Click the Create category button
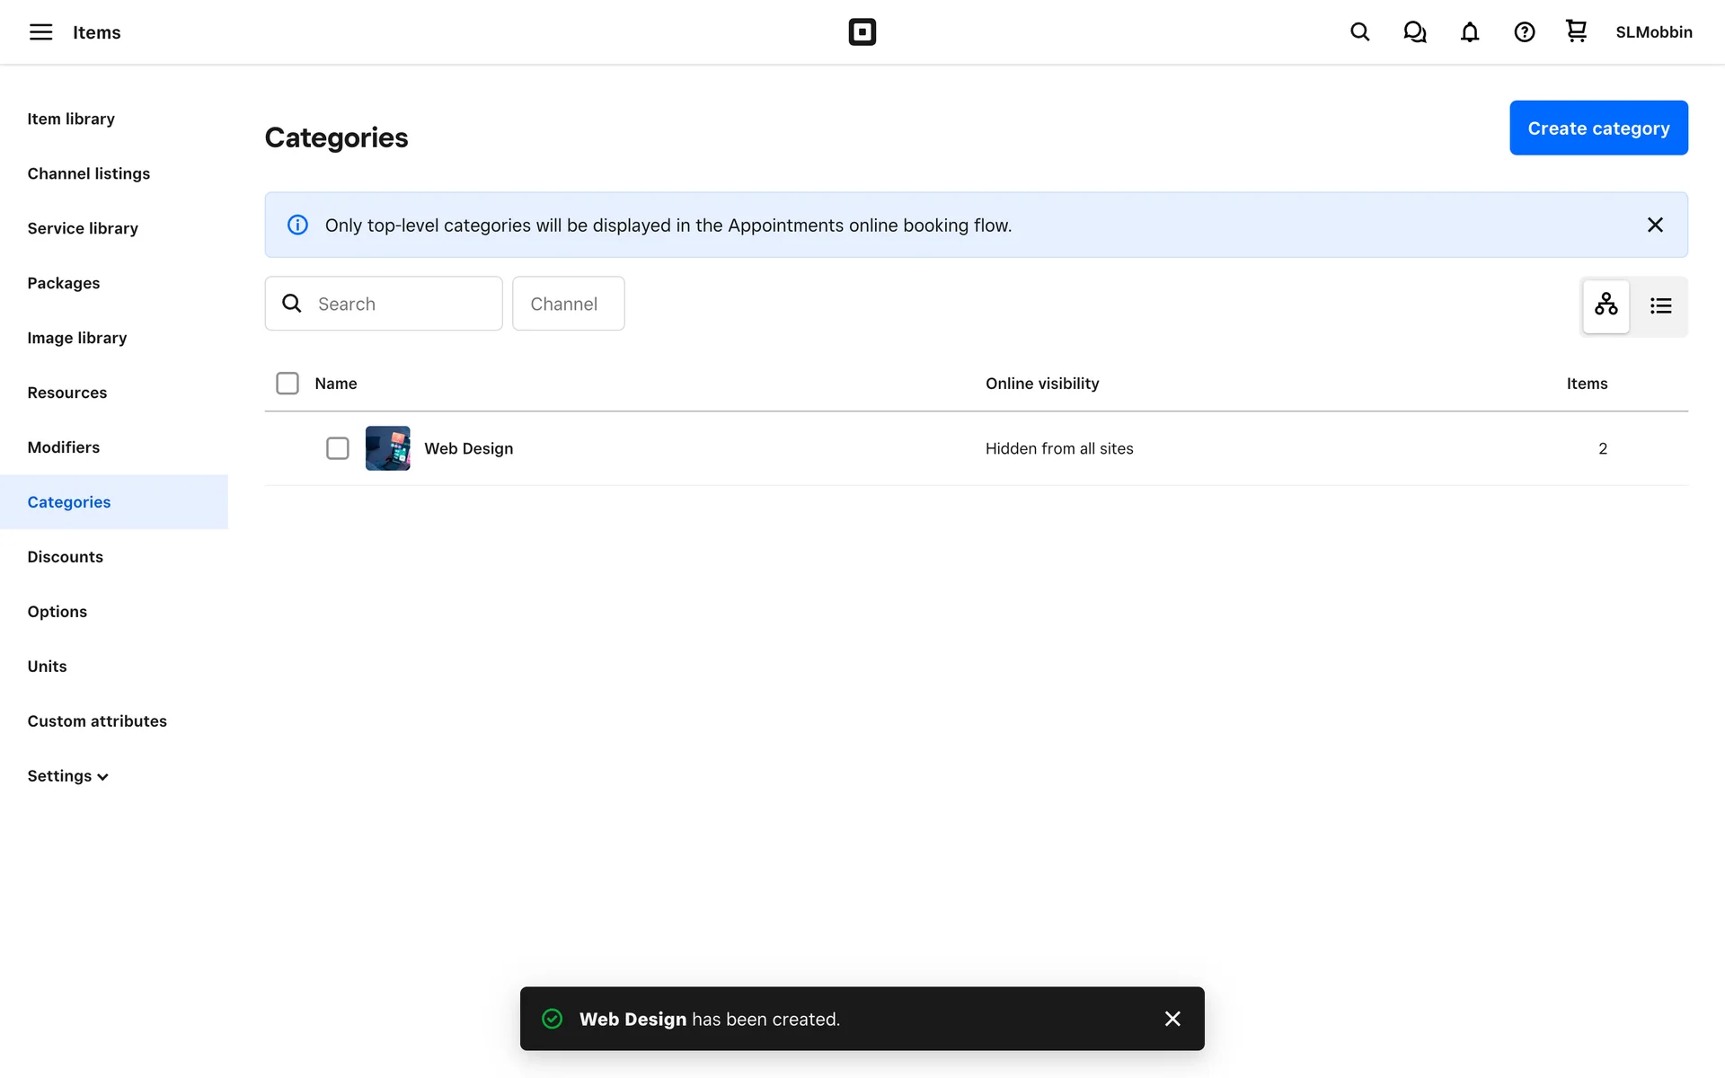The image size is (1725, 1078). [x=1597, y=128]
